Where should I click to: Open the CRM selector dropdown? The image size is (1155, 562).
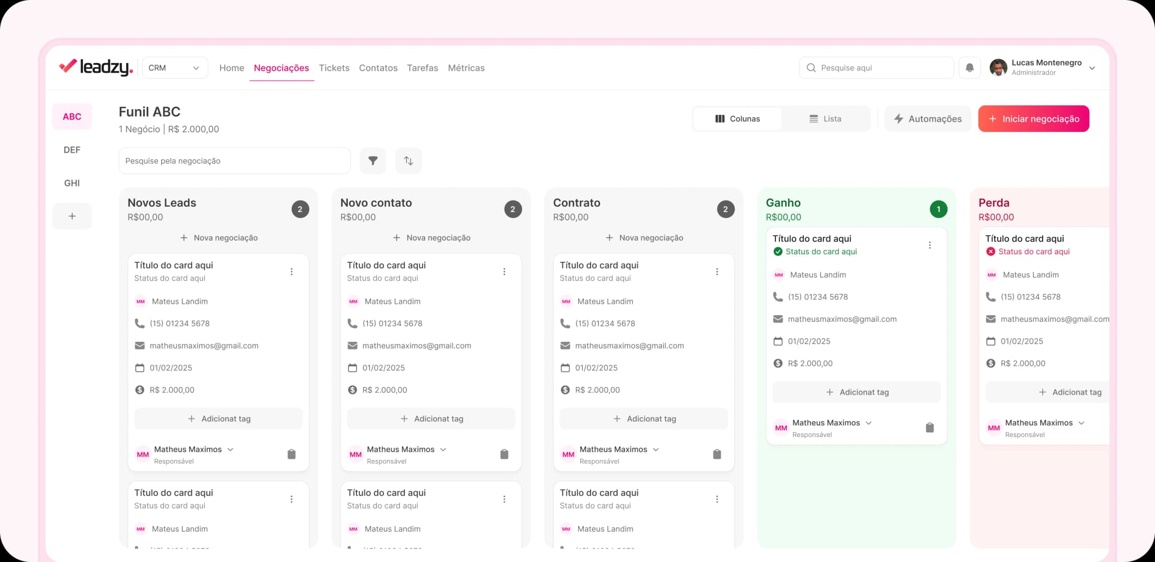[x=174, y=67]
